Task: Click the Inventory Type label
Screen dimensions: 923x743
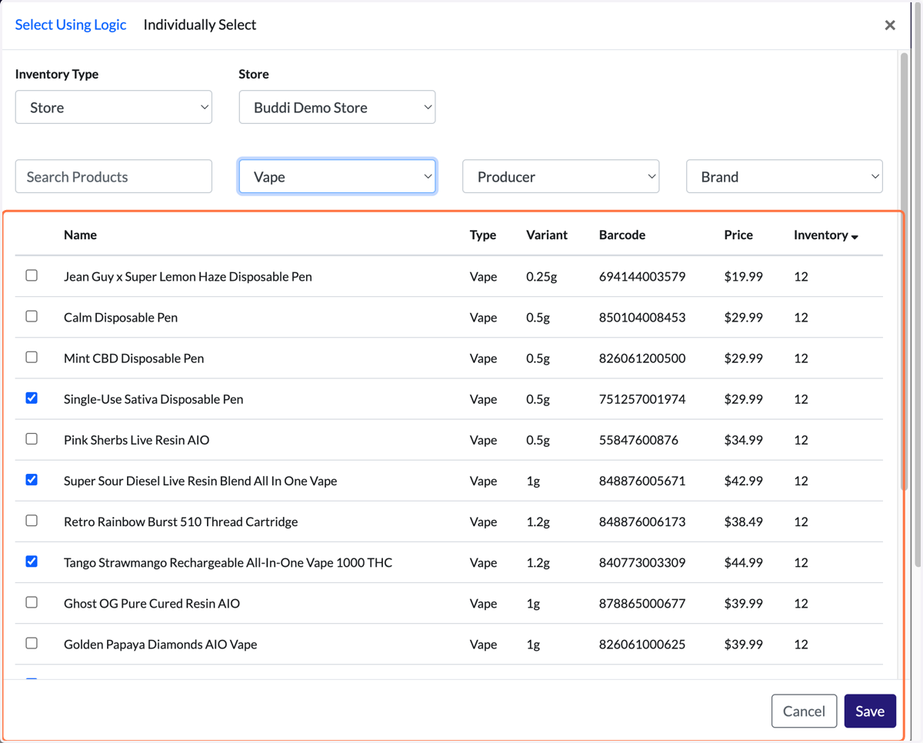Action: click(57, 75)
